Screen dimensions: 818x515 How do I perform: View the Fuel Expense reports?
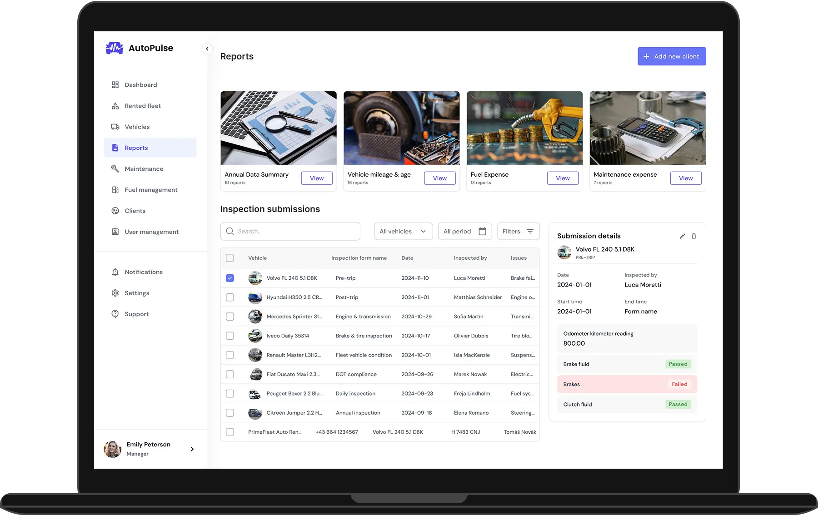tap(563, 178)
